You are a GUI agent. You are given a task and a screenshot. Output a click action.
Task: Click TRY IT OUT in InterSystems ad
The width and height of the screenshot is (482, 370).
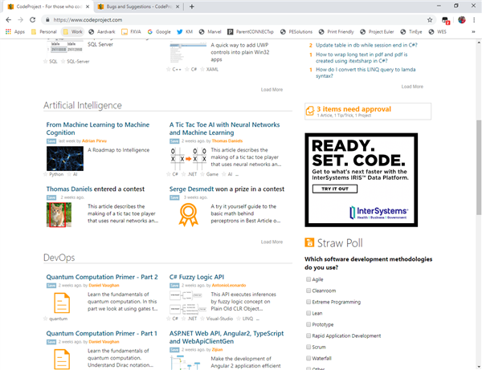[x=335, y=189]
